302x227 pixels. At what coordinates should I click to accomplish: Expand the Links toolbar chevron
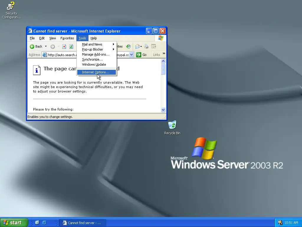click(164, 53)
